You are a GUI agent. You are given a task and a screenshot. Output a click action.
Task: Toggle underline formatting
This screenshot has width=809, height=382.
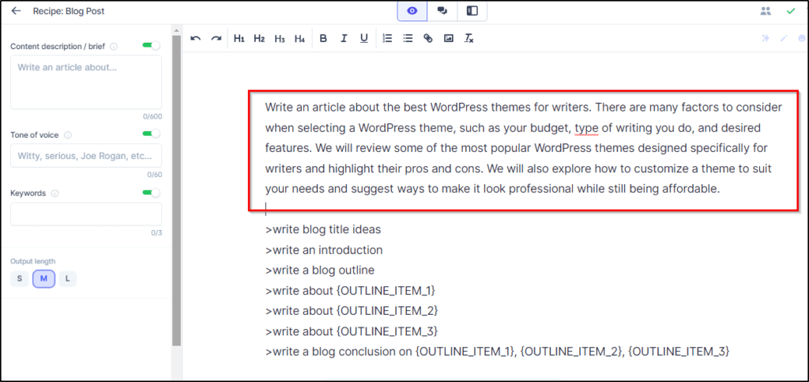(x=364, y=38)
